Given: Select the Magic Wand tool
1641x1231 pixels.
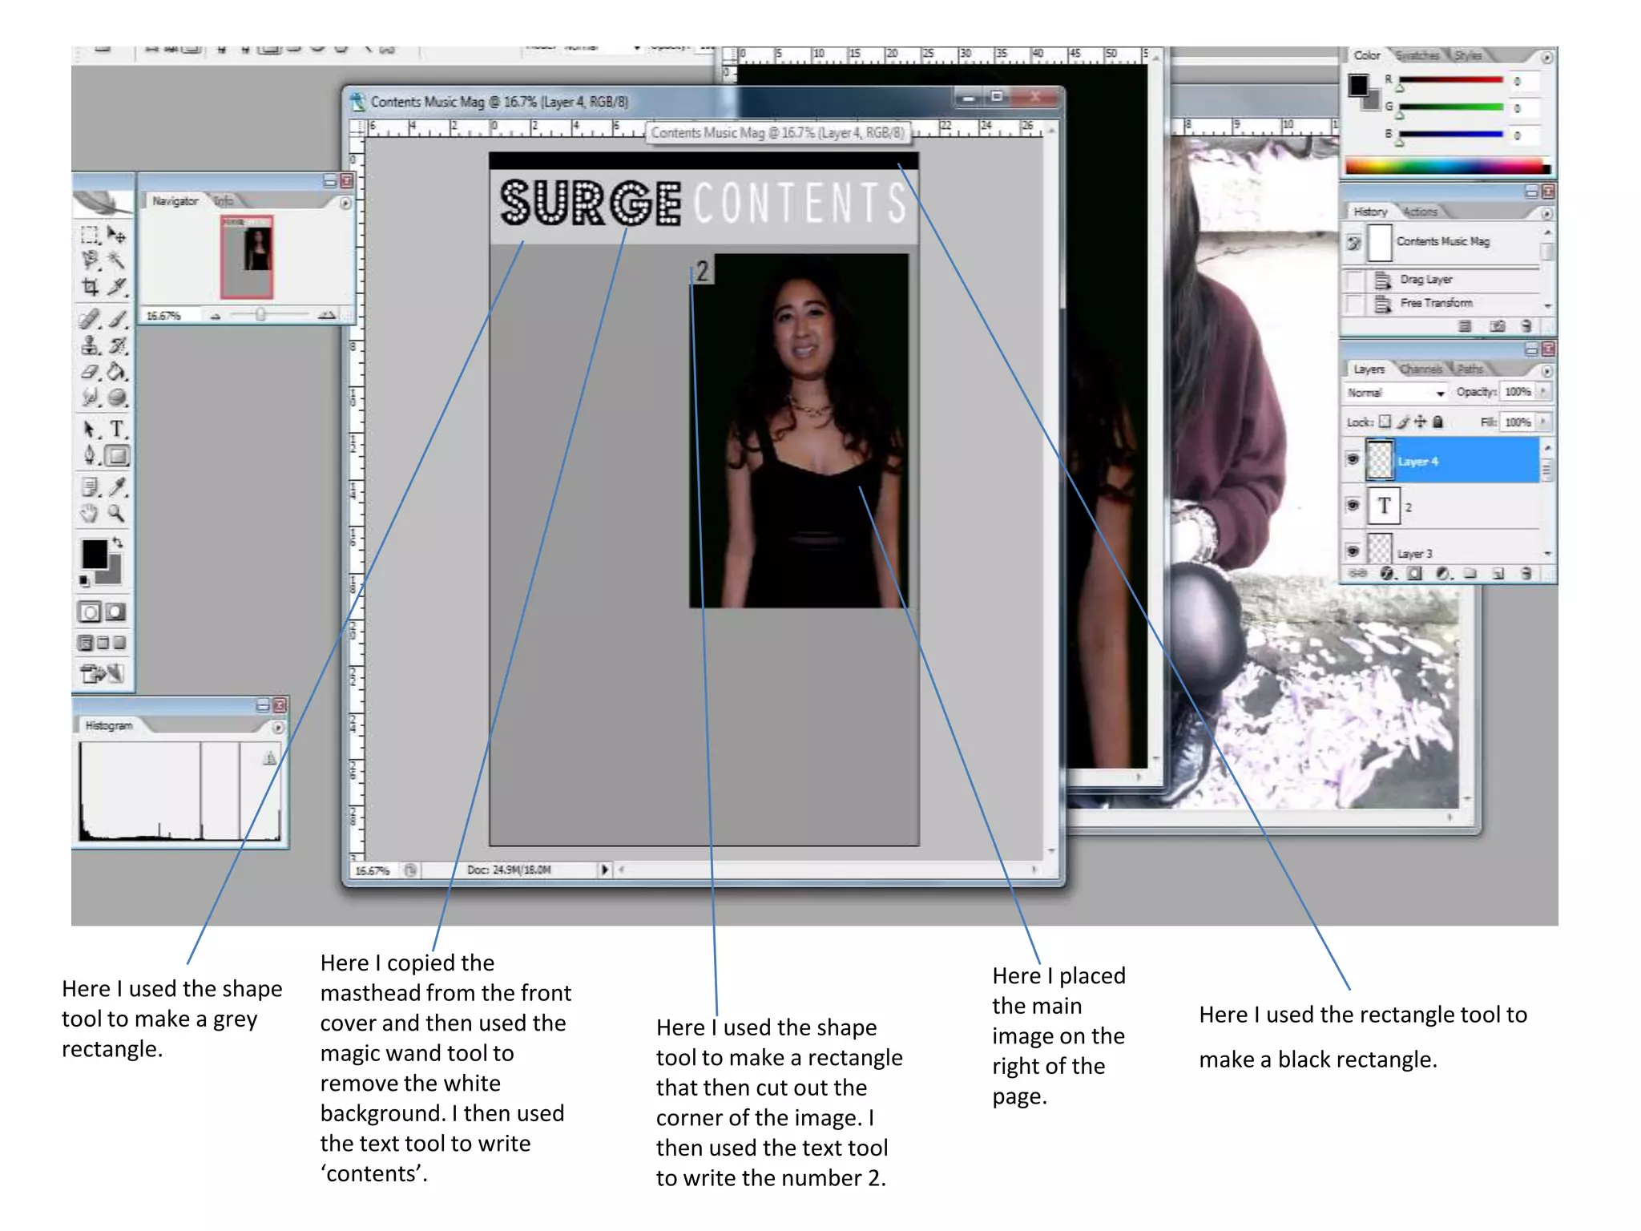Looking at the screenshot, I should pyautogui.click(x=117, y=260).
